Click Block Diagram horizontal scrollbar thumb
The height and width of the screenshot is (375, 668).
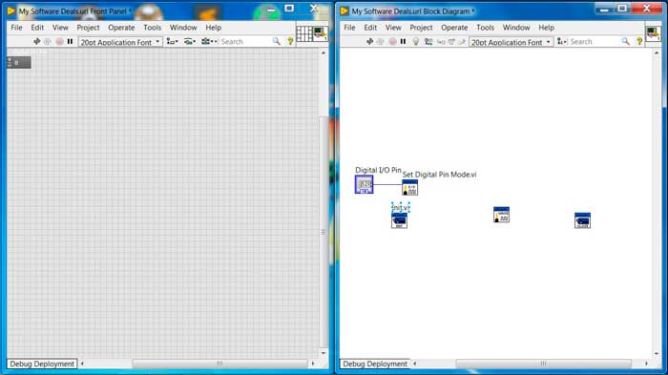[543, 364]
